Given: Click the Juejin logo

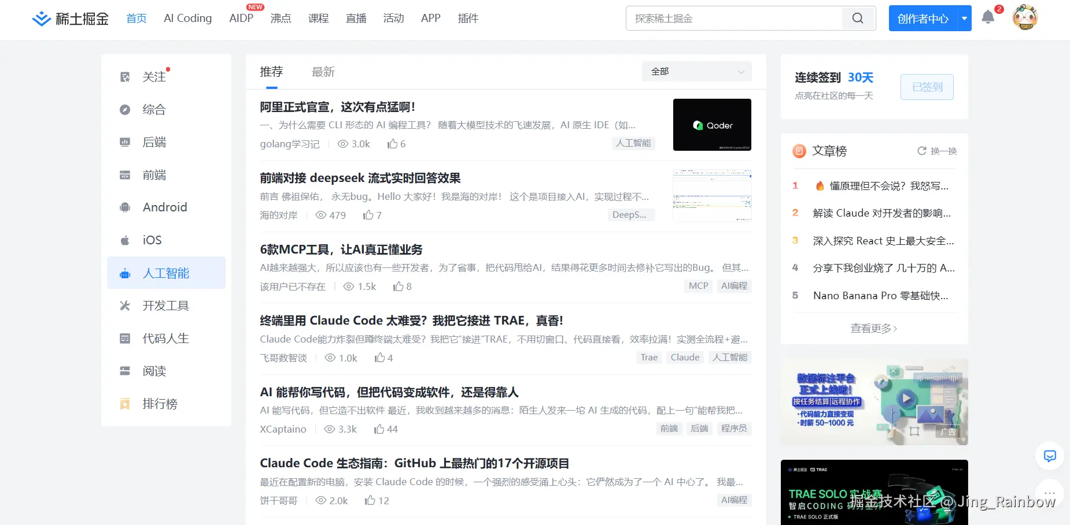Looking at the screenshot, I should [70, 18].
